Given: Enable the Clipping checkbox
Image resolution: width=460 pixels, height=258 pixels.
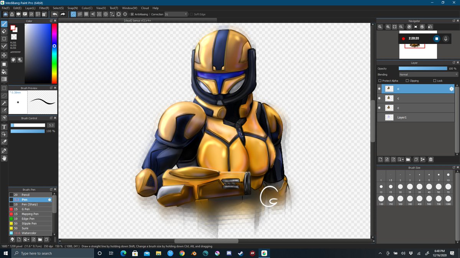Looking at the screenshot, I should 407,81.
